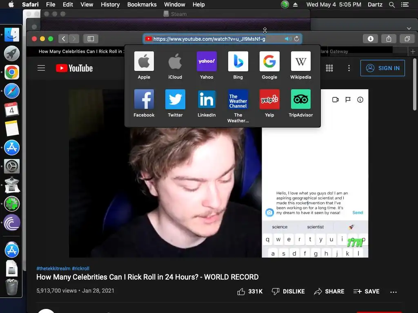Open the #thetekkitrealm hashtag link
Screen dimensions: 418x313
tap(53, 268)
